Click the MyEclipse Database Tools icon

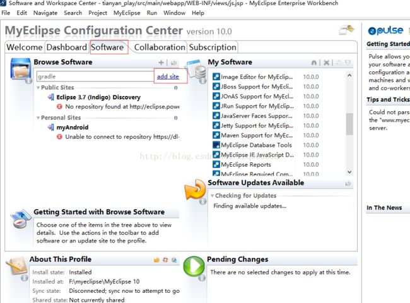pyautogui.click(x=216, y=145)
